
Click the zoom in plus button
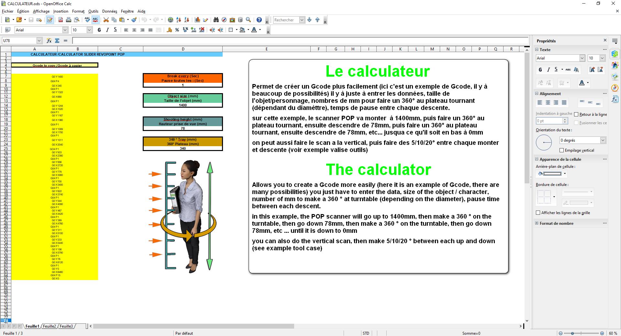[x=602, y=333]
